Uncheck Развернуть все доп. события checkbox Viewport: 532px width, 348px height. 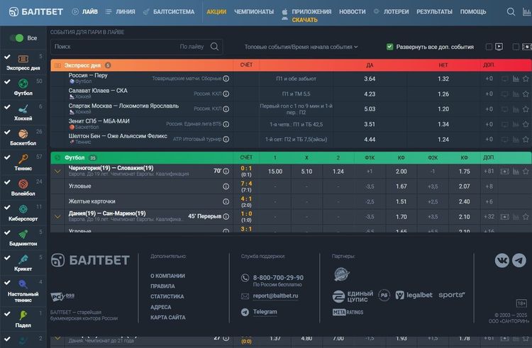click(390, 47)
